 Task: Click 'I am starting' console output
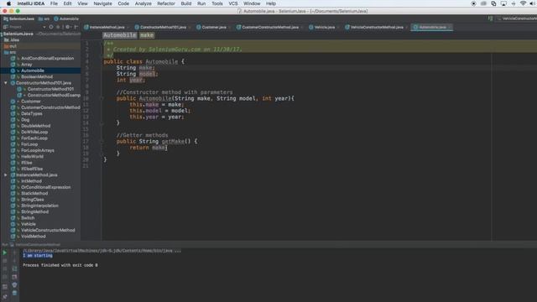pos(38,256)
